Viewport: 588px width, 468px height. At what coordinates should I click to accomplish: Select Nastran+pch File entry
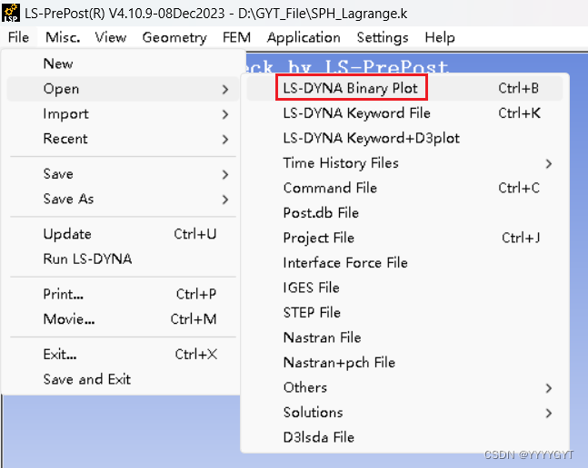pos(405,363)
